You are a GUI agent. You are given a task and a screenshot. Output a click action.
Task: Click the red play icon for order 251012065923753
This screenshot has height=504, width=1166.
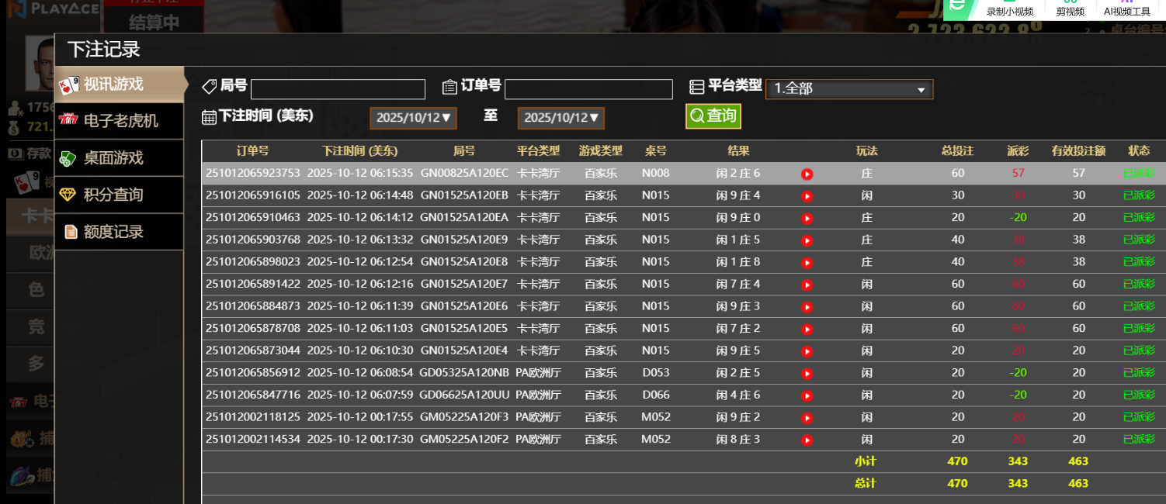(x=807, y=174)
